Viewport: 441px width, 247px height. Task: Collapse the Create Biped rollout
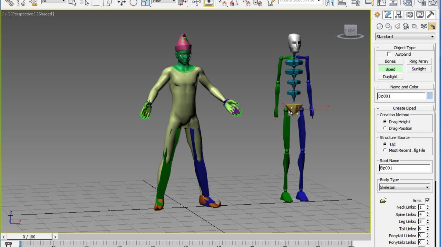(404, 108)
